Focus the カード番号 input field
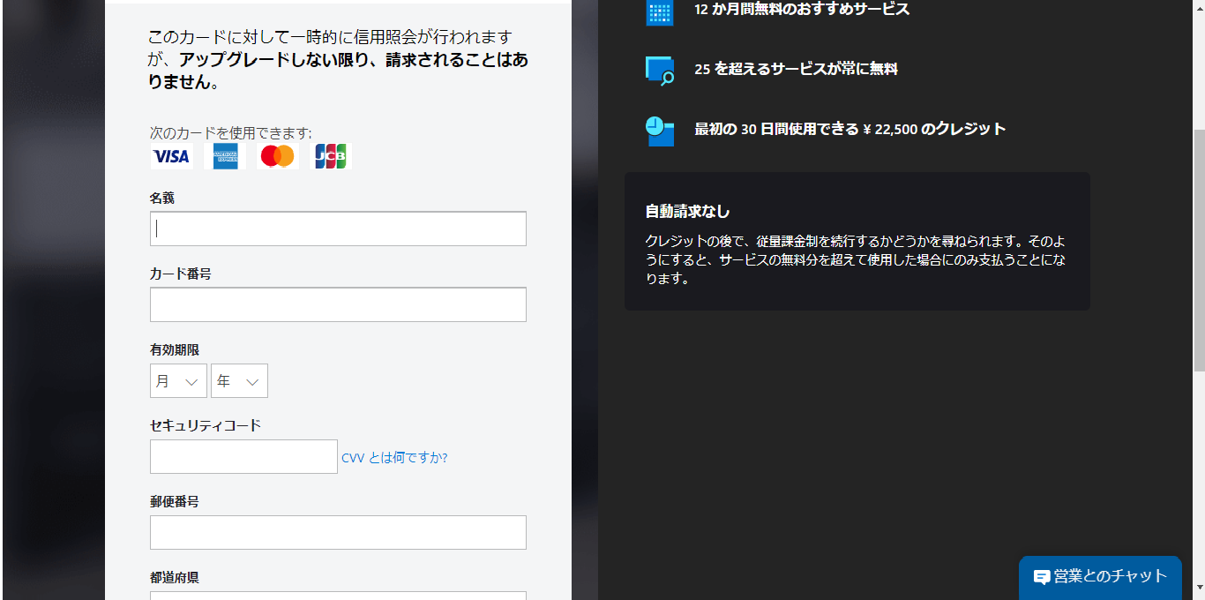The width and height of the screenshot is (1205, 600). [338, 304]
